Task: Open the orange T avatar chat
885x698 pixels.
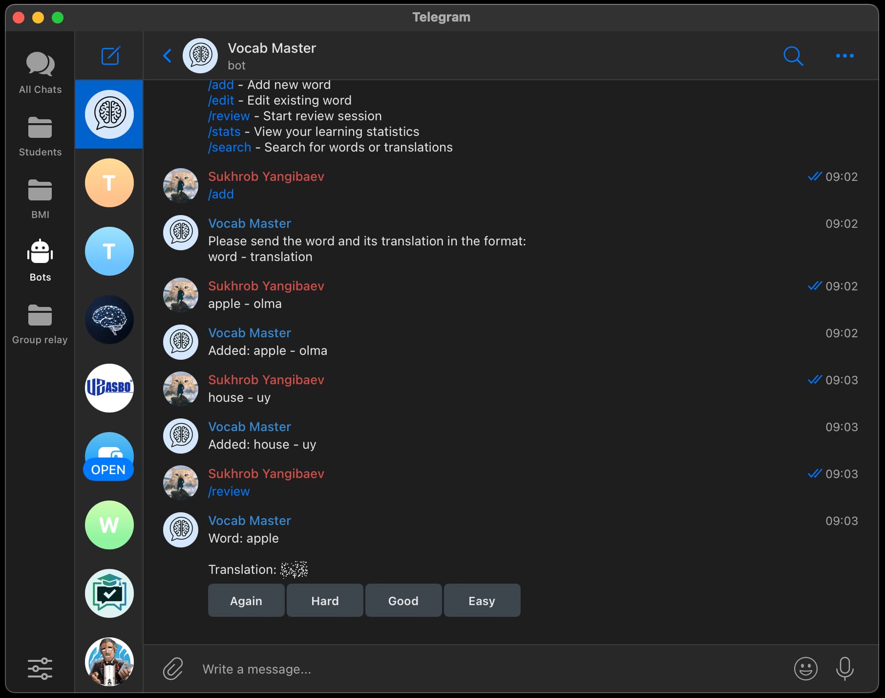Action: (109, 183)
